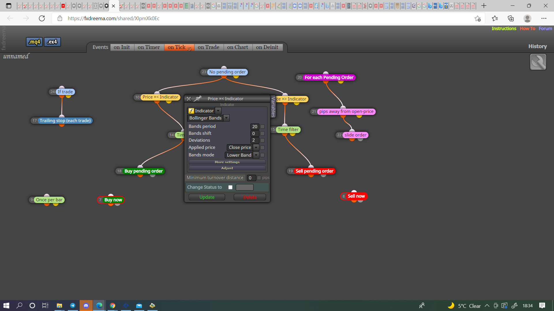Click the yellow function Indicator icon
The height and width of the screenshot is (311, 554).
pyautogui.click(x=191, y=111)
